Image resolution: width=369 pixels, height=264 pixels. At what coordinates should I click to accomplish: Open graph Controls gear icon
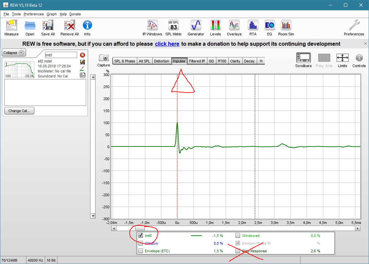(x=359, y=58)
